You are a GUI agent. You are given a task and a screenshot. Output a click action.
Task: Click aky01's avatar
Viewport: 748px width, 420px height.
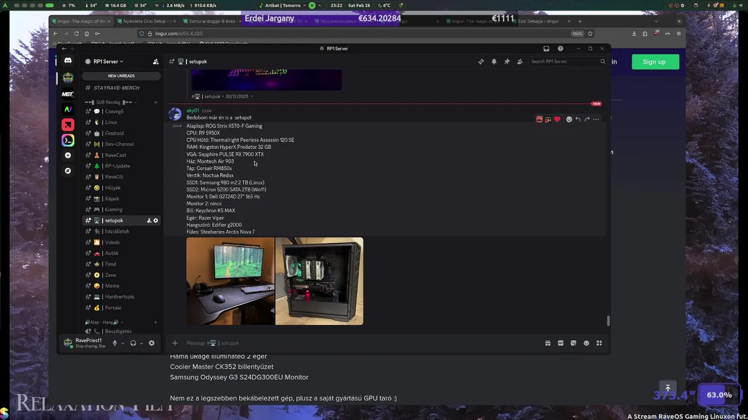coord(175,114)
